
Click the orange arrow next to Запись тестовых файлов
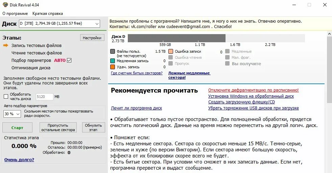pos(6,45)
